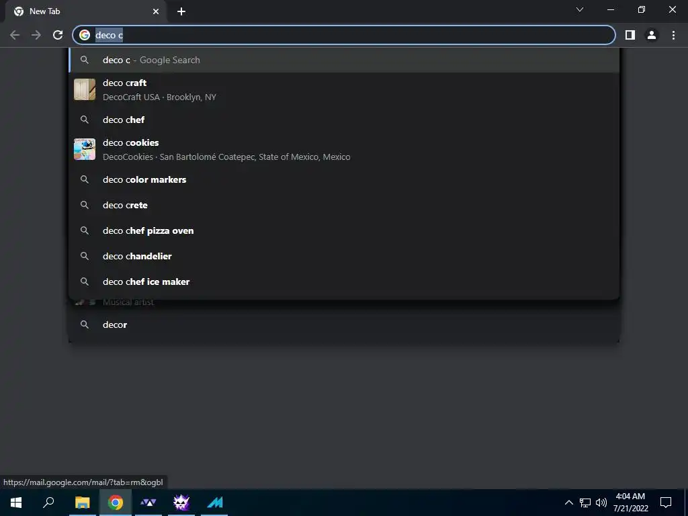Open the Windows Start menu
The height and width of the screenshot is (516, 688).
pyautogui.click(x=16, y=503)
